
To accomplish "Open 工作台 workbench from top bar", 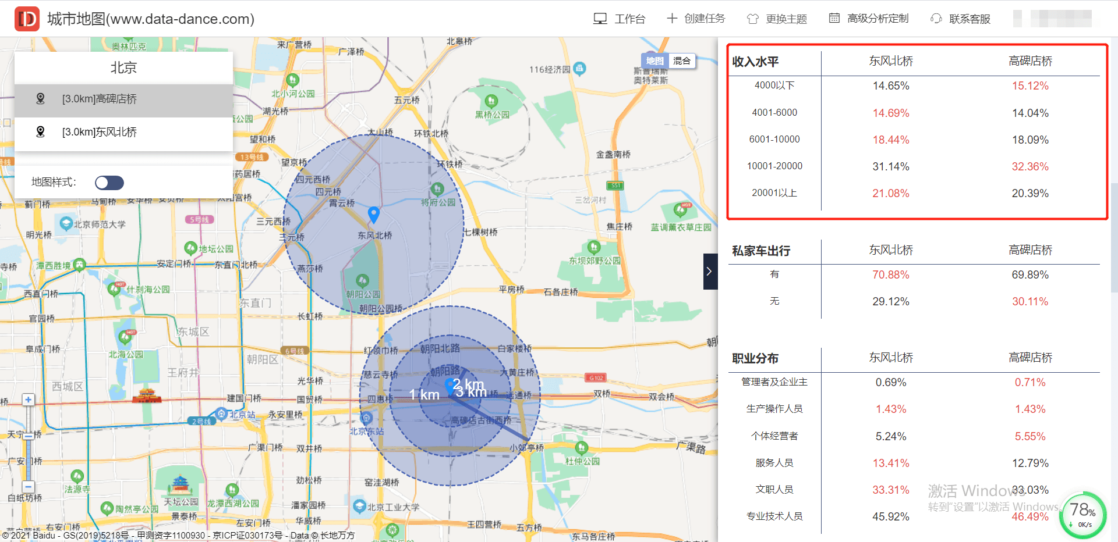I will [629, 19].
